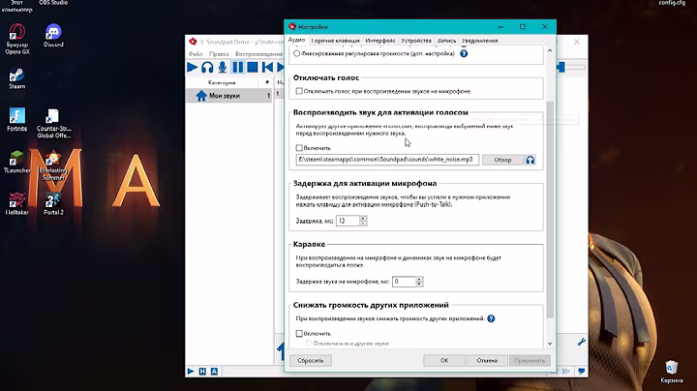Click the headphones icon in Soundpad toolbar

coord(207,68)
